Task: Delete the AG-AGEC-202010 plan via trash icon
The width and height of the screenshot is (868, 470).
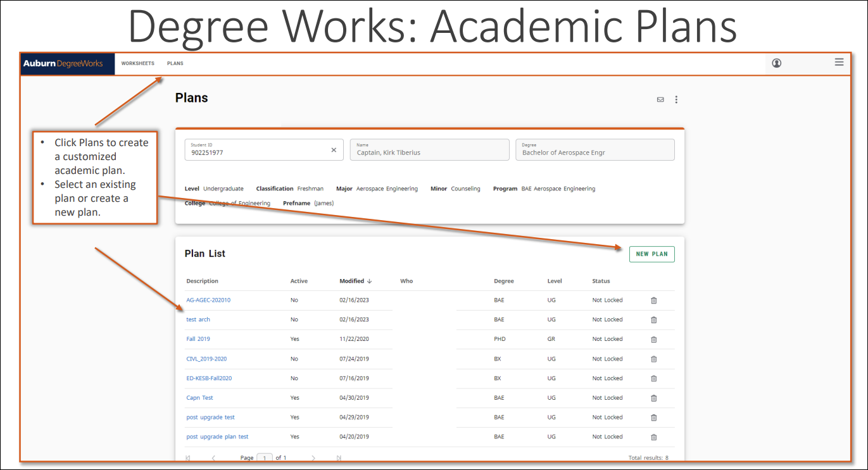Action: tap(653, 300)
